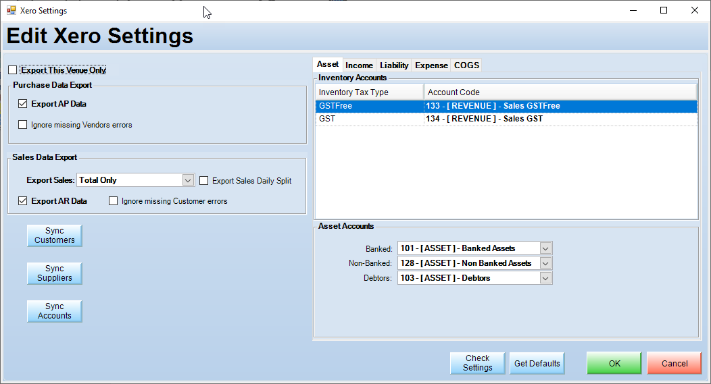Tick Ignore missing Vendors errors
Image resolution: width=711 pixels, height=384 pixels.
pyautogui.click(x=23, y=125)
